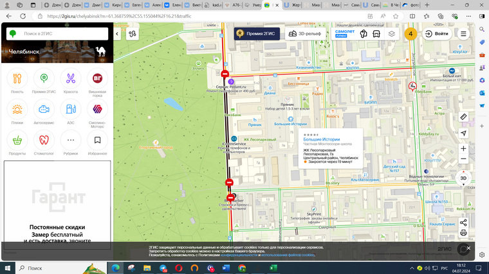The image size is (489, 274).
Task: Open the Красота category
Action: (71, 81)
